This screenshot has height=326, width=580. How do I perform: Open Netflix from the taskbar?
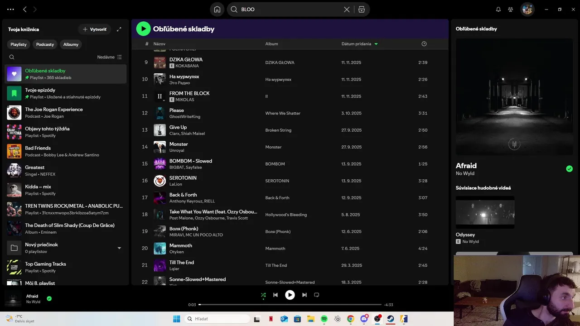click(271, 319)
